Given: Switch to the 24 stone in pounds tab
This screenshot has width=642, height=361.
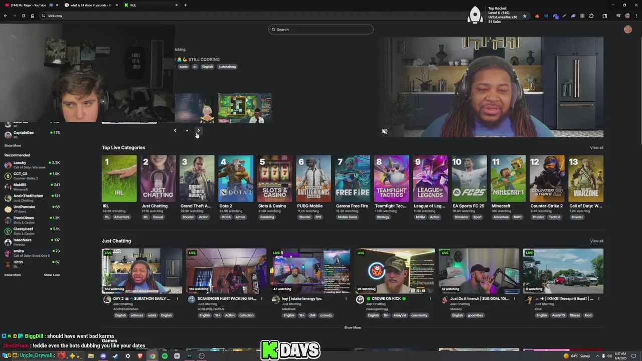Looking at the screenshot, I should [x=91, y=5].
